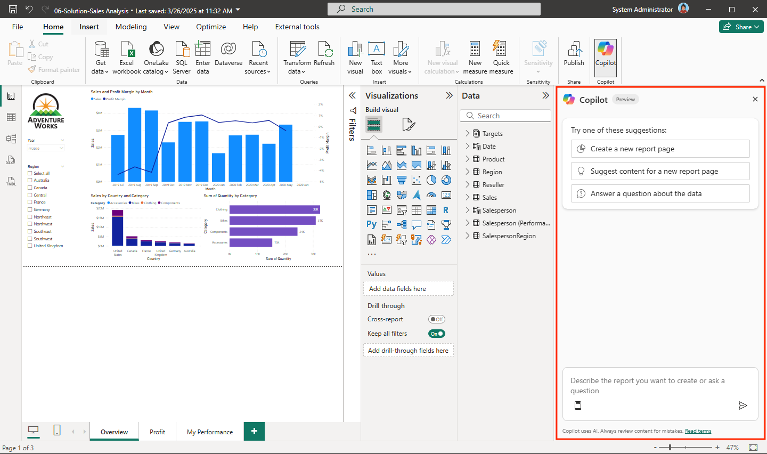Open the DAX query view in left sidebar
The width and height of the screenshot is (767, 454).
11,160
